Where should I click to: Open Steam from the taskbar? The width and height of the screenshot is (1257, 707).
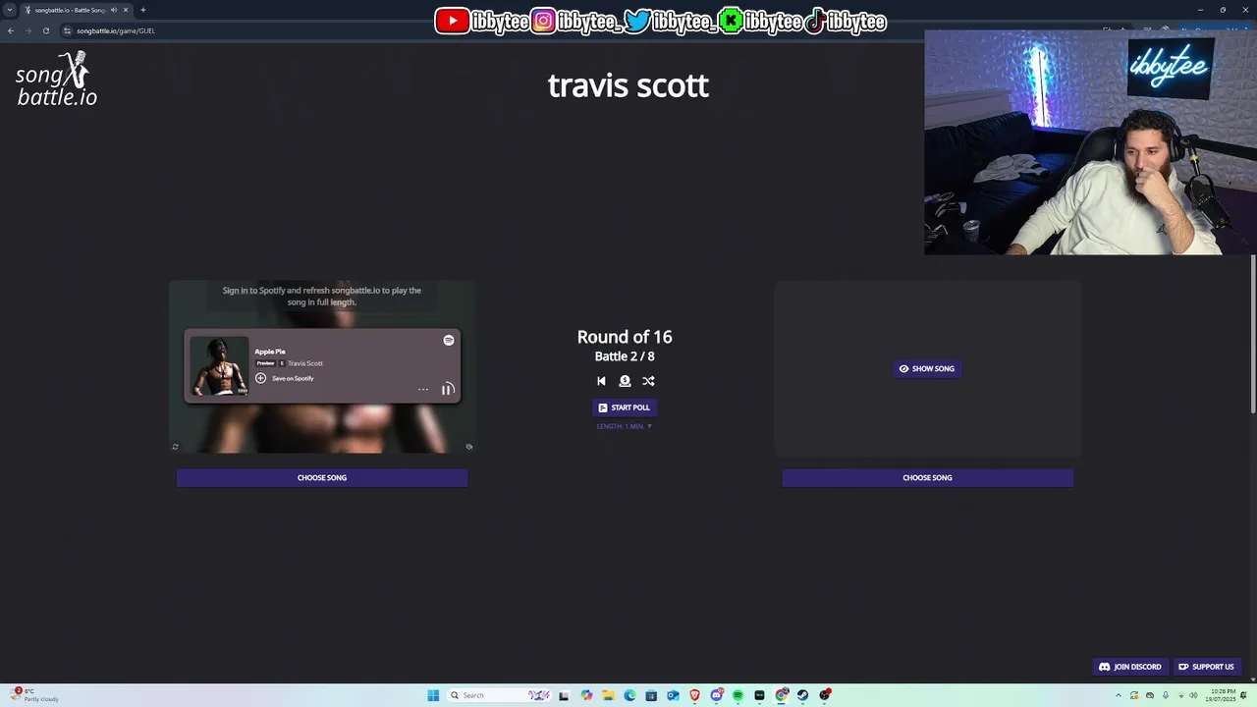[802, 695]
